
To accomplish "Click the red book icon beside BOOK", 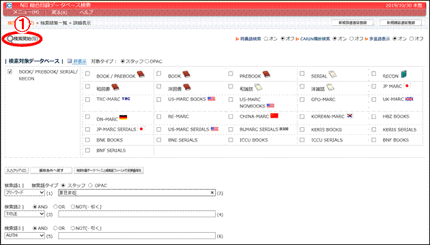I will pyautogui.click(x=186, y=74).
